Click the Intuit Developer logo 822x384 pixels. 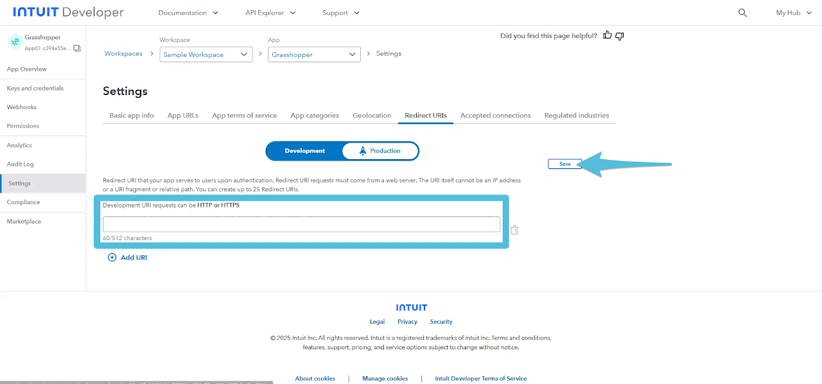click(x=68, y=13)
